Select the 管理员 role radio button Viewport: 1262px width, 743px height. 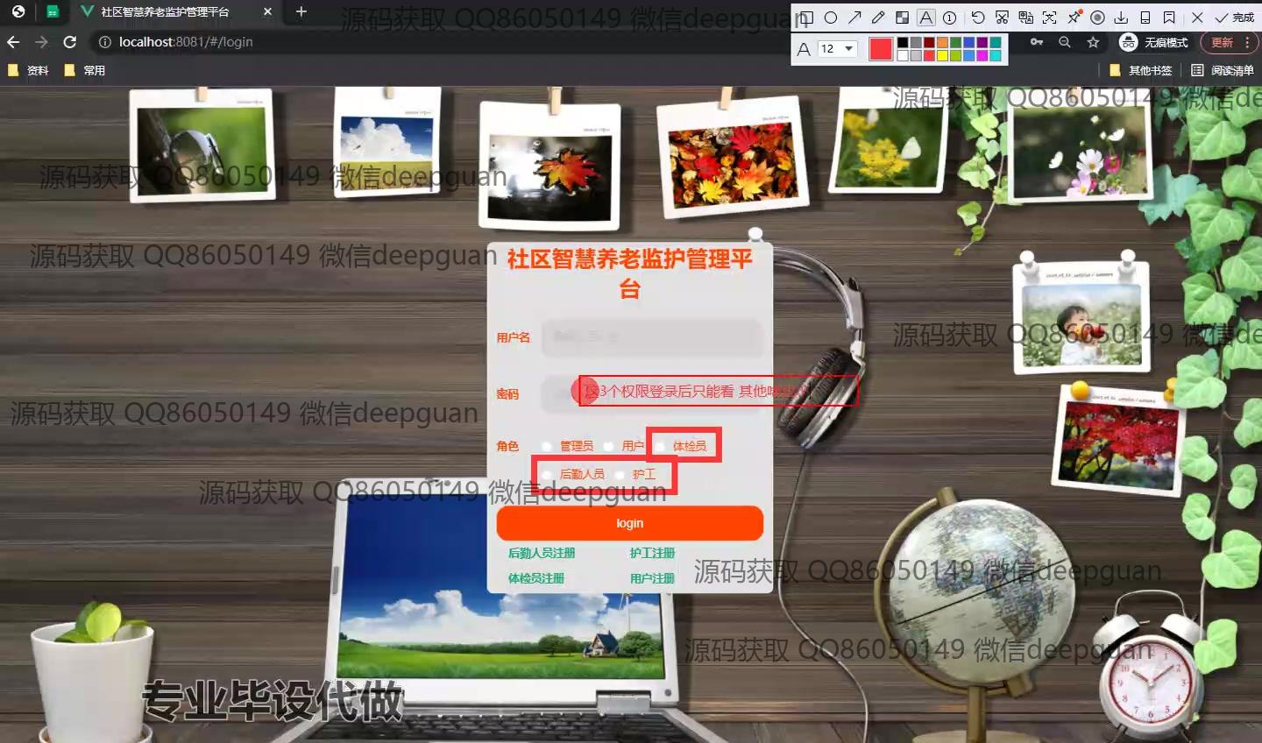coord(547,447)
